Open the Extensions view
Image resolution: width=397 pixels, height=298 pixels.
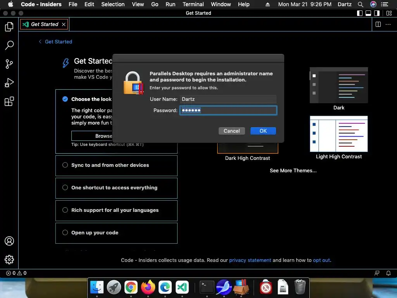[9, 101]
